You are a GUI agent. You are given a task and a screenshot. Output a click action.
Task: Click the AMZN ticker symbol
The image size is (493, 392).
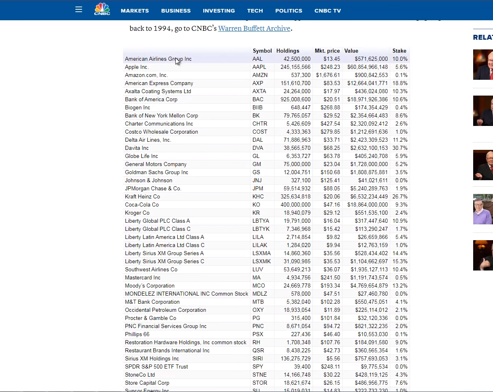tap(260, 75)
